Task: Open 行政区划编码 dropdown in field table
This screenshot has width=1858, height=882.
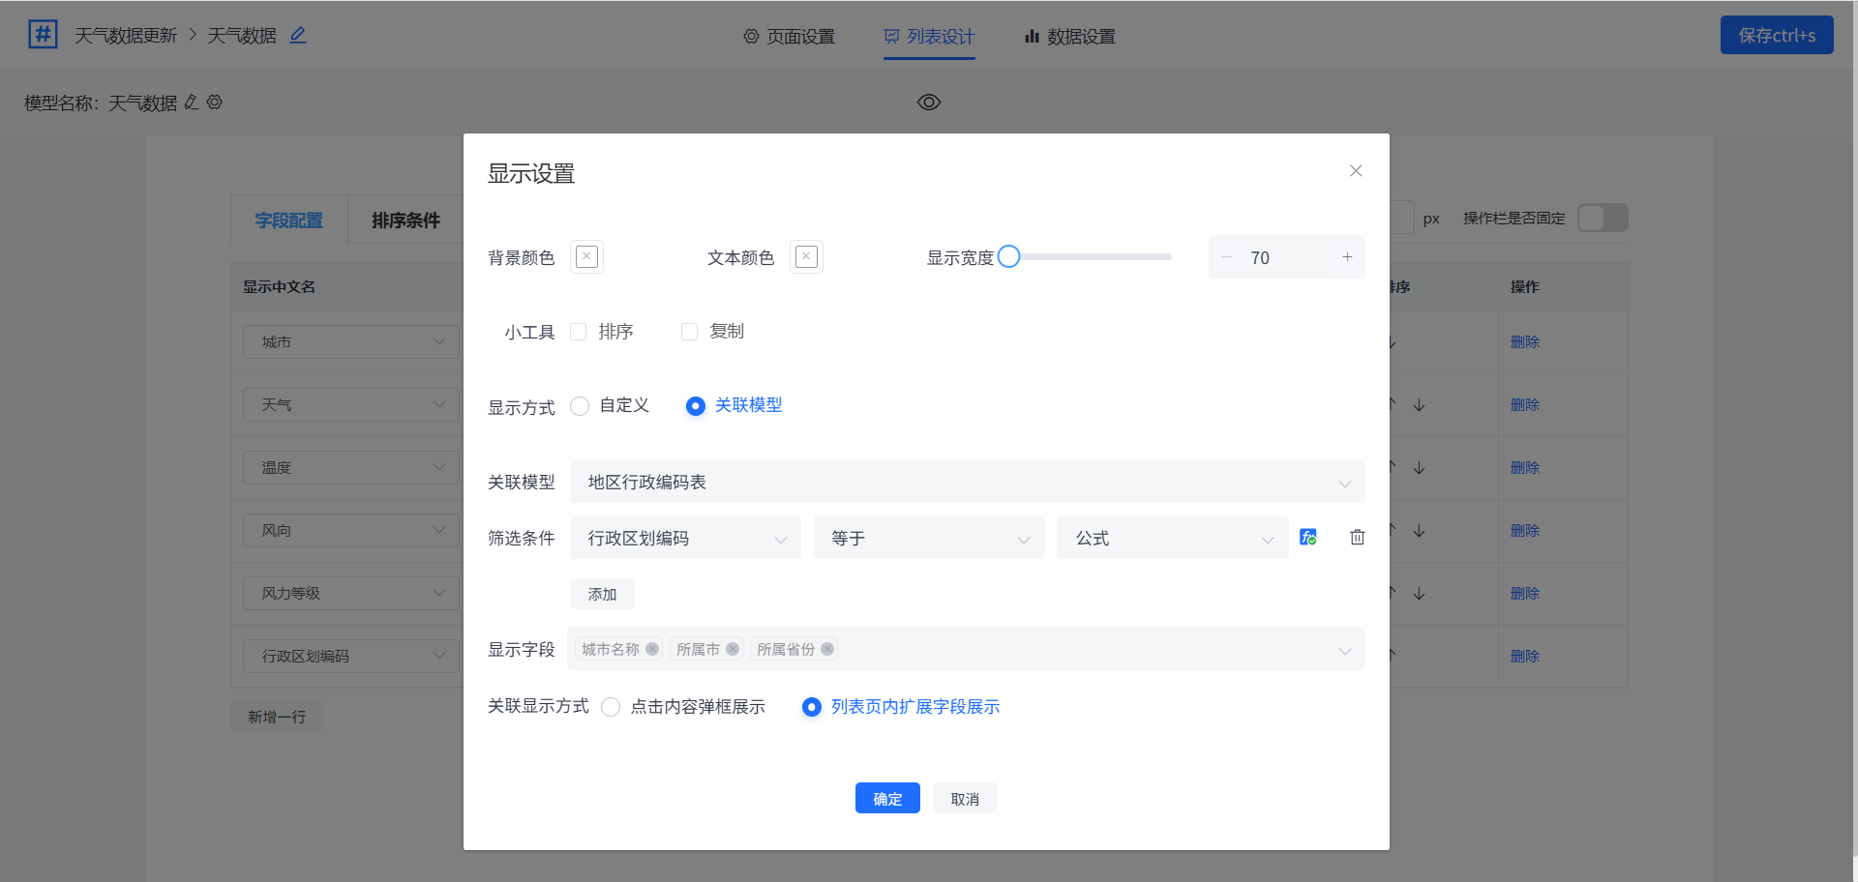Action: click(351, 656)
